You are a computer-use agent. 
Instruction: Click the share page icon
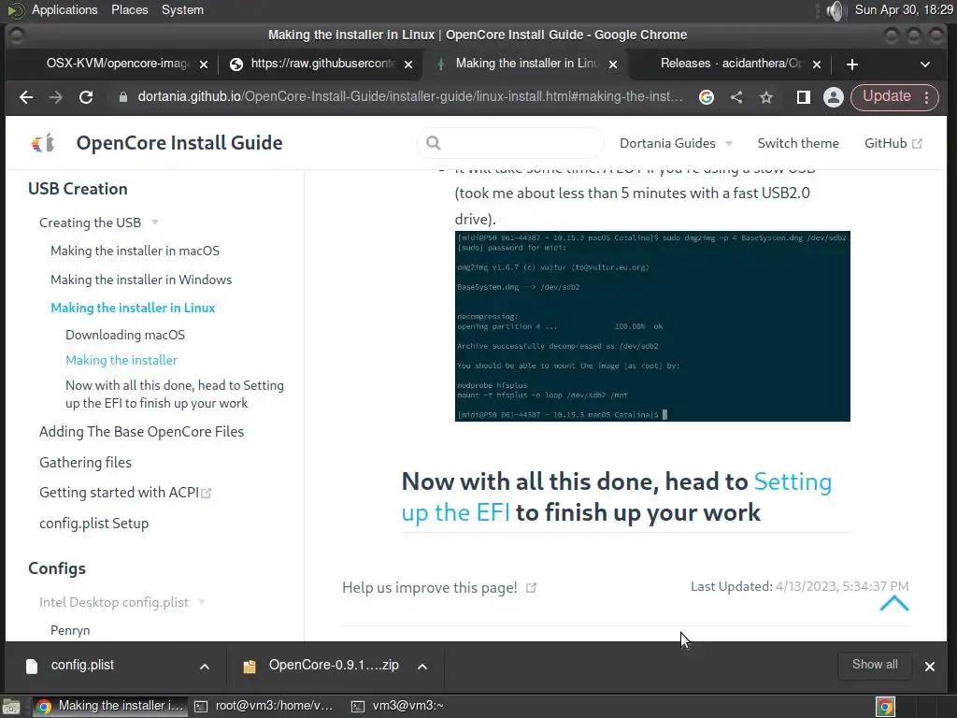pos(736,97)
